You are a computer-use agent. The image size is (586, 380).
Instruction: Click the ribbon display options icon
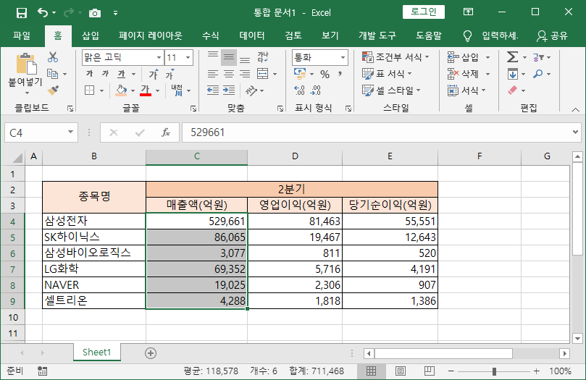[468, 12]
